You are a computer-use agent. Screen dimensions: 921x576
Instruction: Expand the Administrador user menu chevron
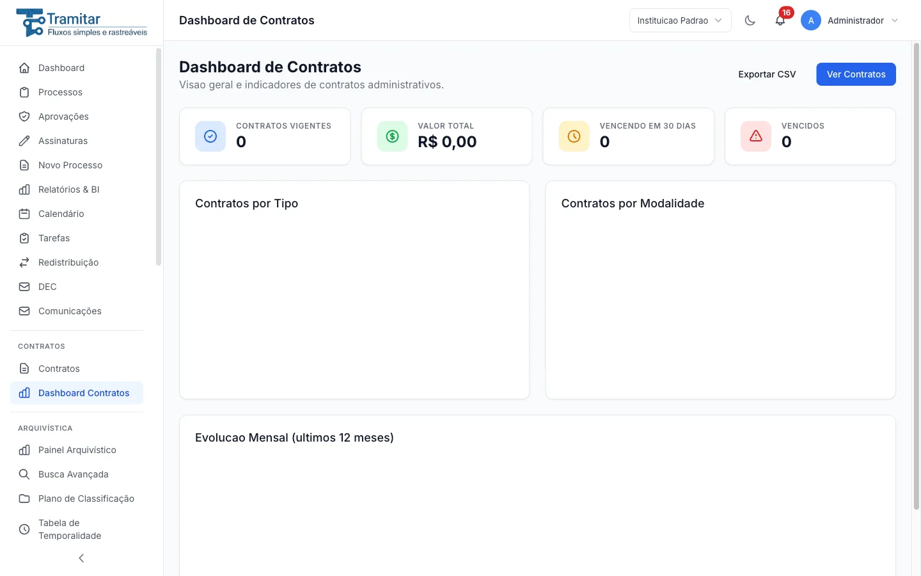895,20
